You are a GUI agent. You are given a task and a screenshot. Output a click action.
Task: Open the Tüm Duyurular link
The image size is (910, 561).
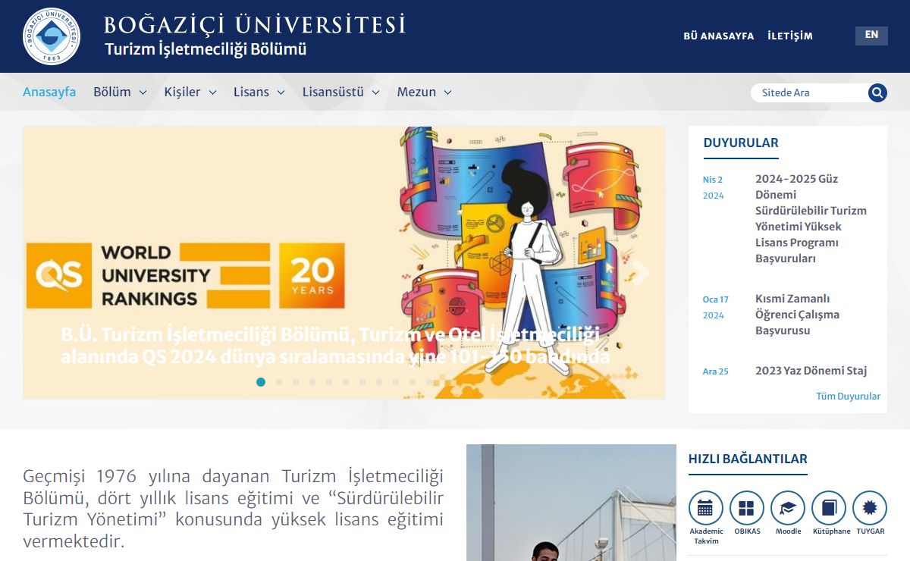tap(848, 396)
